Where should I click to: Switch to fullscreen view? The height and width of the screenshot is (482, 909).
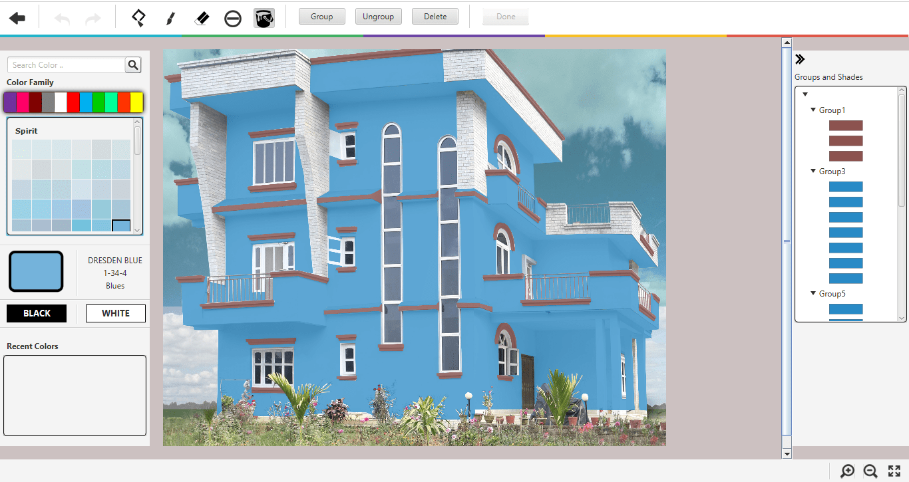tap(894, 471)
